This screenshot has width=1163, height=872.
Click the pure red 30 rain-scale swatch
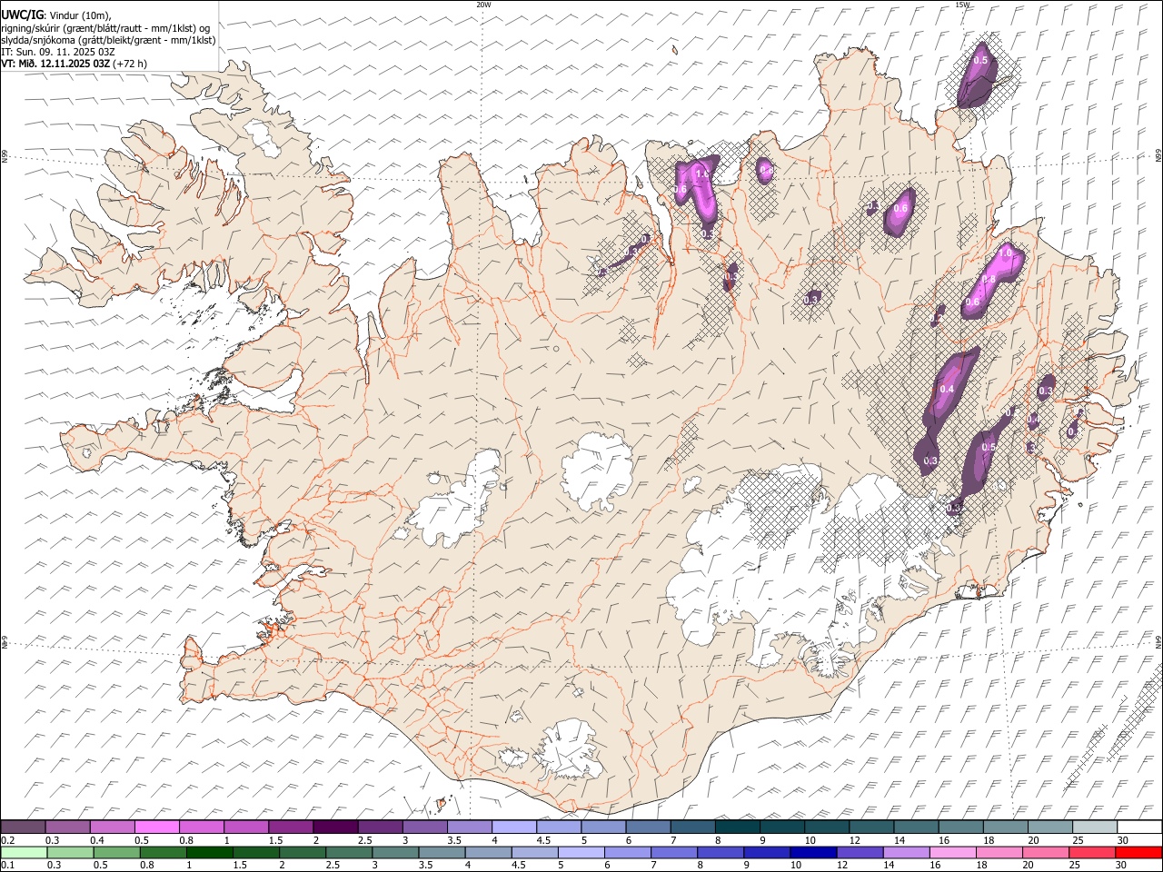coord(1138,853)
